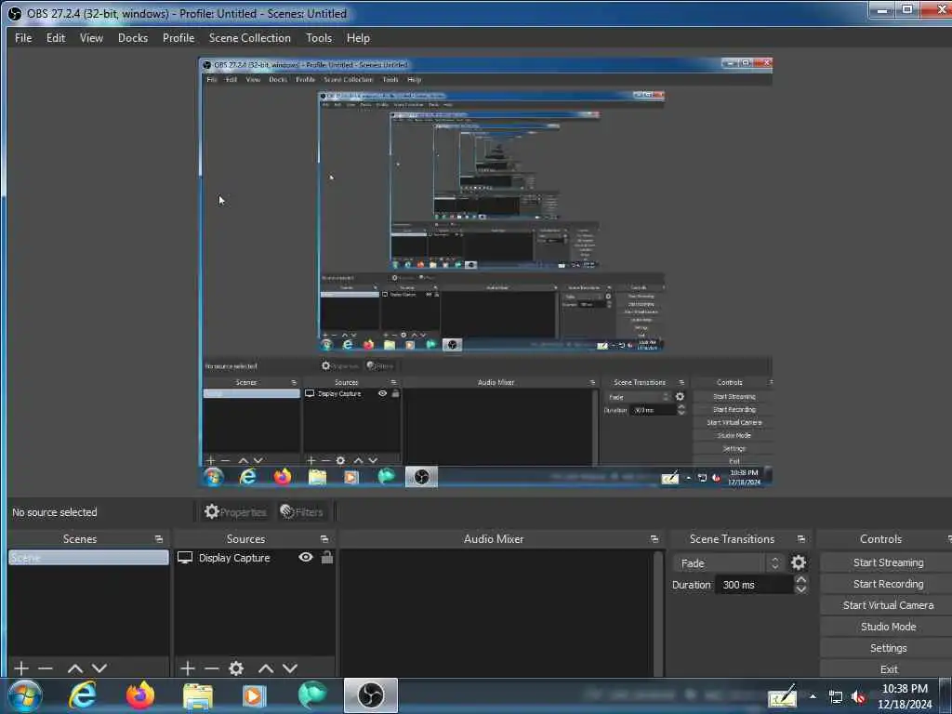The image size is (952, 714).
Task: Enable Studio Mode
Action: [888, 626]
